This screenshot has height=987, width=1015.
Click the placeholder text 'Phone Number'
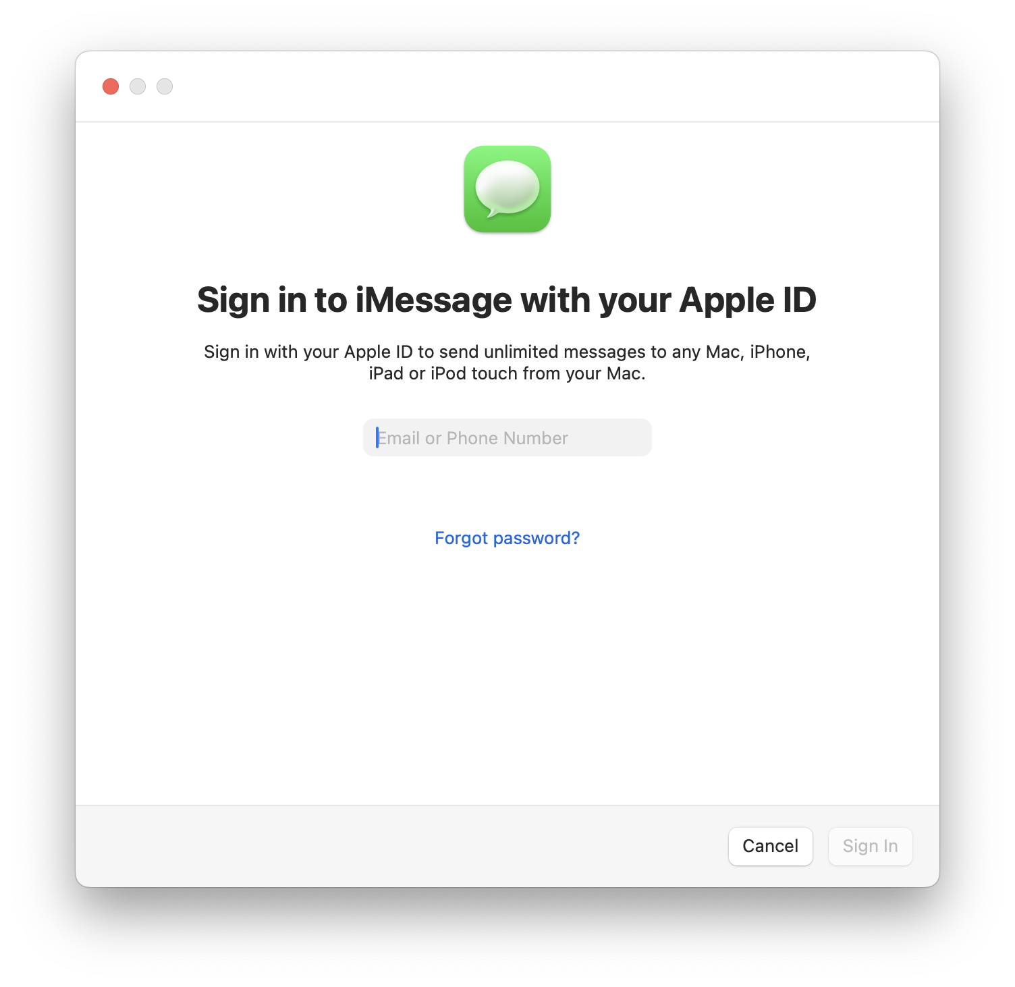click(507, 438)
